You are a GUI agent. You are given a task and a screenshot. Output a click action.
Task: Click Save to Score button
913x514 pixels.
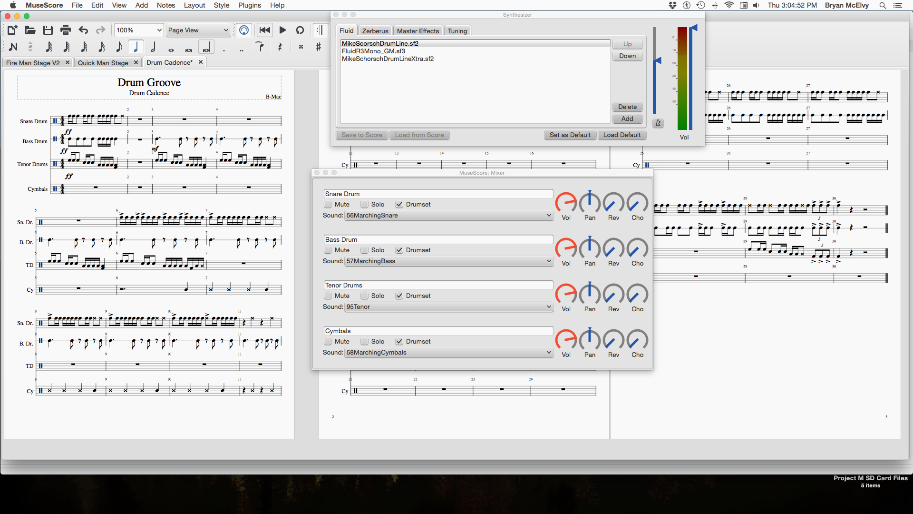pyautogui.click(x=362, y=135)
